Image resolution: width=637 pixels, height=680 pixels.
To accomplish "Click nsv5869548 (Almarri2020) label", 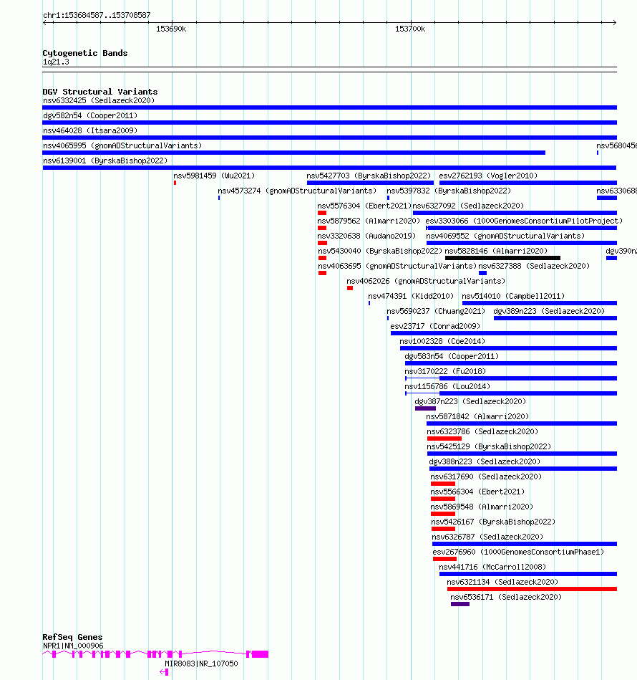I will 482,507.
